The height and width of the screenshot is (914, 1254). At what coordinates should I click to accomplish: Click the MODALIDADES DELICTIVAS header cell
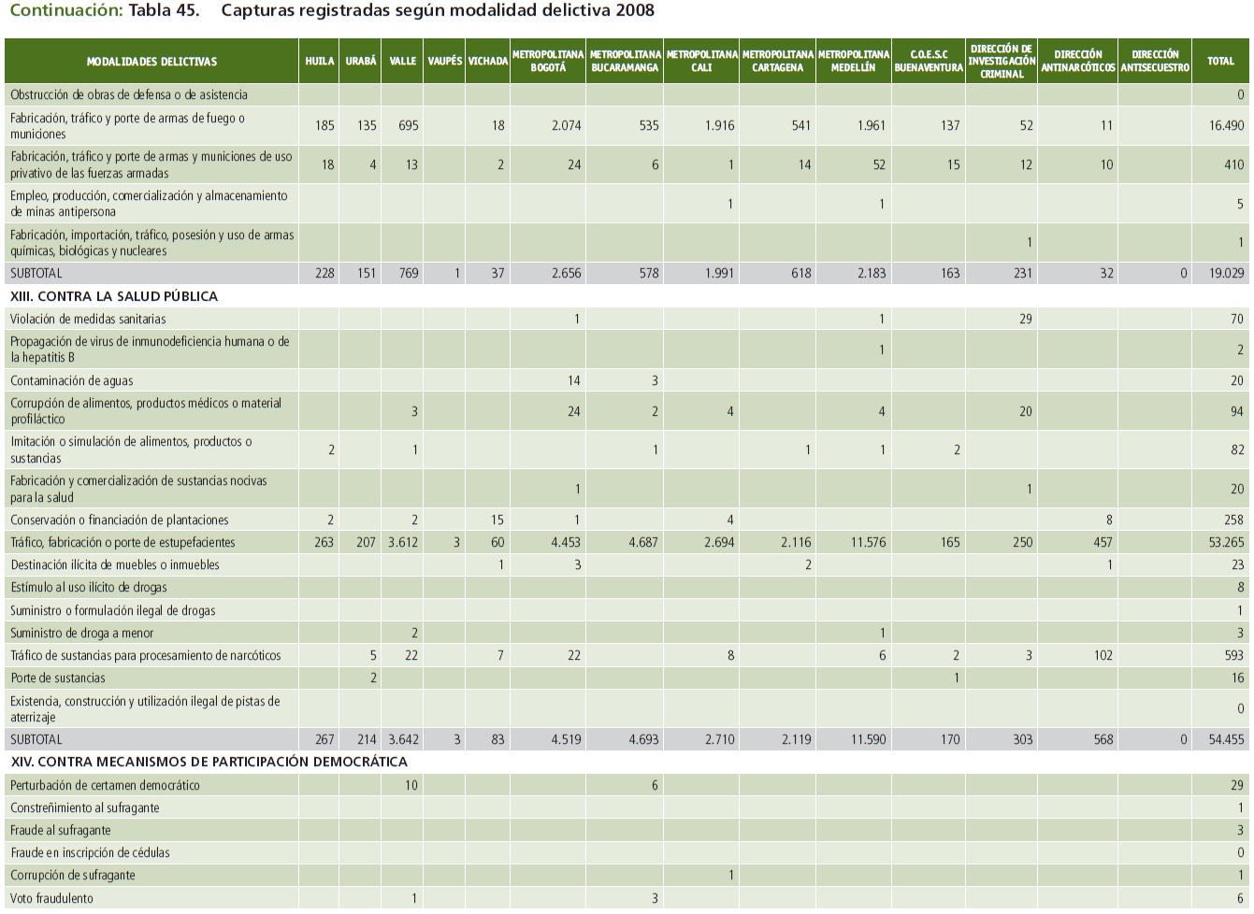tap(151, 61)
